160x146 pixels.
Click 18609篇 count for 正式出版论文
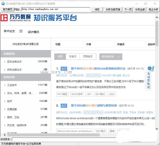tap(43, 62)
